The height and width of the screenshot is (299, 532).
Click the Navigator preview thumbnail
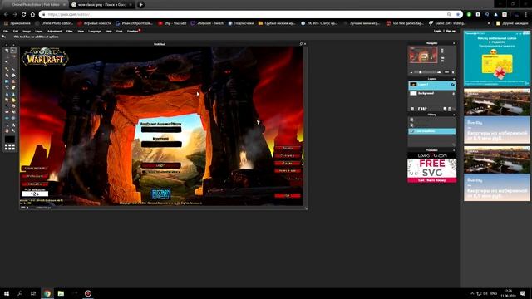pyautogui.click(x=423, y=55)
